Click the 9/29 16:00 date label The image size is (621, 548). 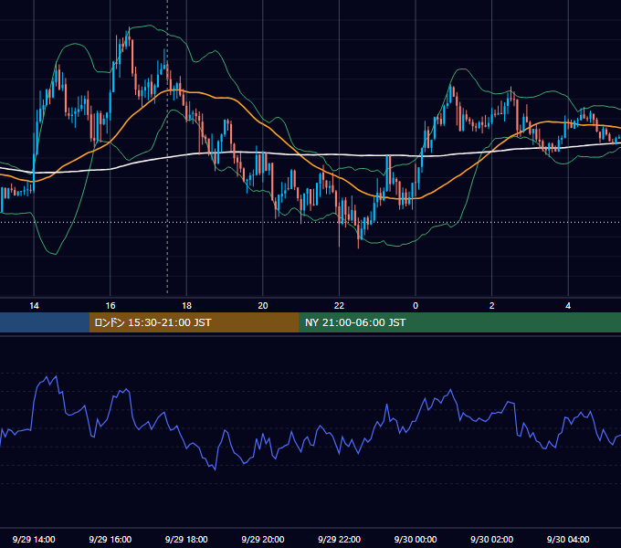[111, 539]
